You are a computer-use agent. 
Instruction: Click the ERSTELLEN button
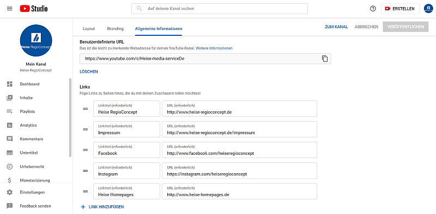coord(401,9)
